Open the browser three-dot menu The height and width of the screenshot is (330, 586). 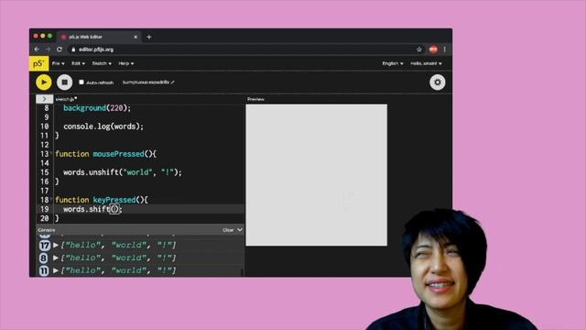click(x=445, y=49)
